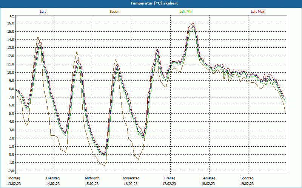Click the date 16.02.23
Image resolution: width=302 pixels, height=188 pixels.
pyautogui.click(x=131, y=184)
